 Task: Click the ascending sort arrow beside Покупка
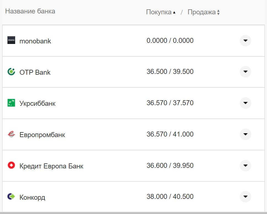click(x=174, y=12)
